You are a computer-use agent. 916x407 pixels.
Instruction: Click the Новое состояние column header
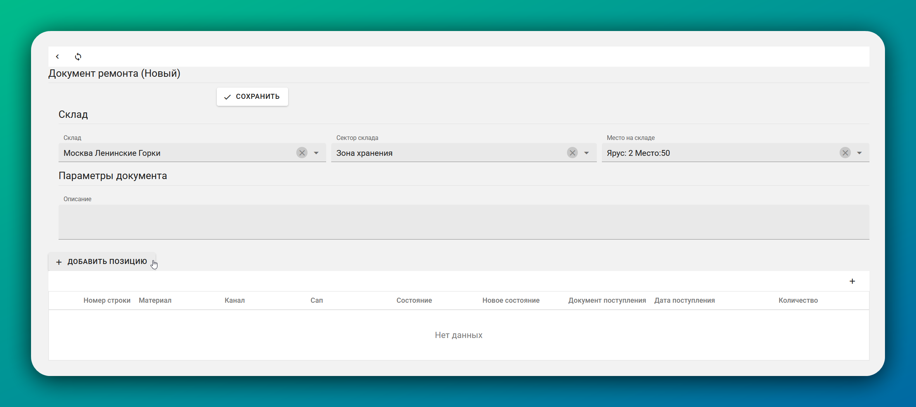tap(511, 300)
